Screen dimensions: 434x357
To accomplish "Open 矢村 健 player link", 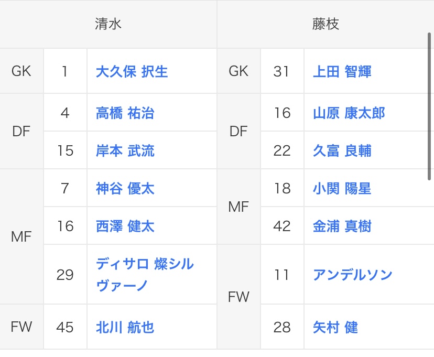I will tap(335, 328).
